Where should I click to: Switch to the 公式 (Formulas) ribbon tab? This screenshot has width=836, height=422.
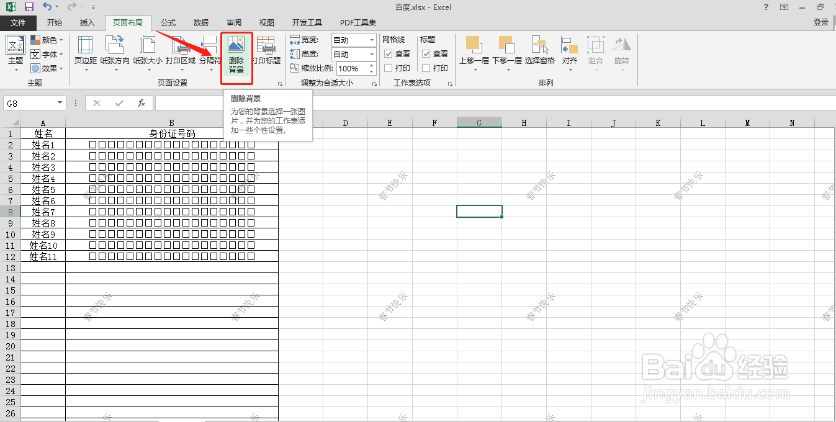point(166,22)
